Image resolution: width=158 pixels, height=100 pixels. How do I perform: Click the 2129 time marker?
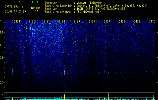point(137,21)
